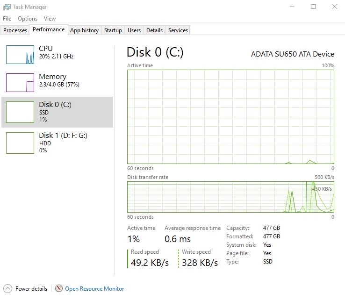The image size is (345, 300).
Task: Select the CPU usage graph thumbnail
Action: pos(20,55)
